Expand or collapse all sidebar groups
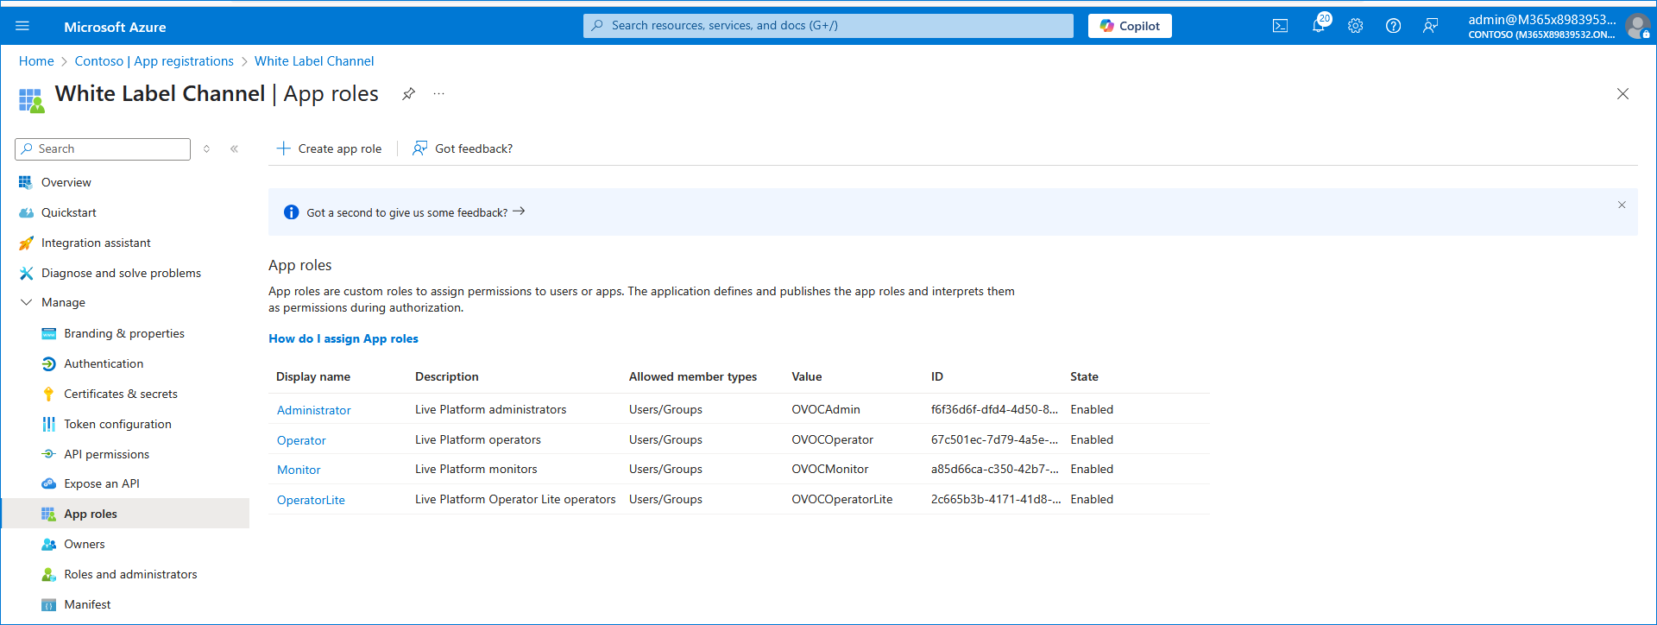The width and height of the screenshot is (1657, 625). [x=207, y=149]
